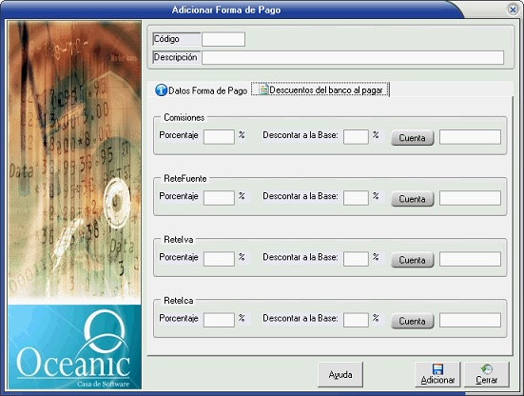
Task: Open the Ayuda help button
Action: click(x=340, y=375)
